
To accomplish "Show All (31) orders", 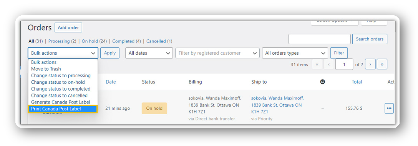I will click(x=36, y=41).
